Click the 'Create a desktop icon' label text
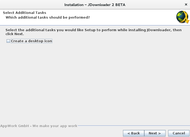 click(32, 41)
